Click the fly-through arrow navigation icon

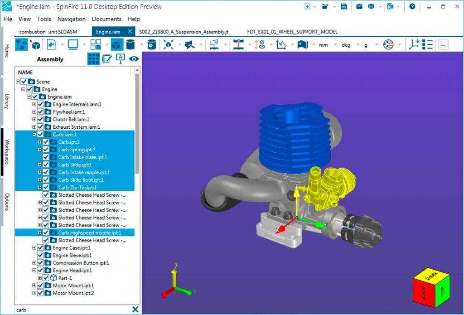[189, 45]
